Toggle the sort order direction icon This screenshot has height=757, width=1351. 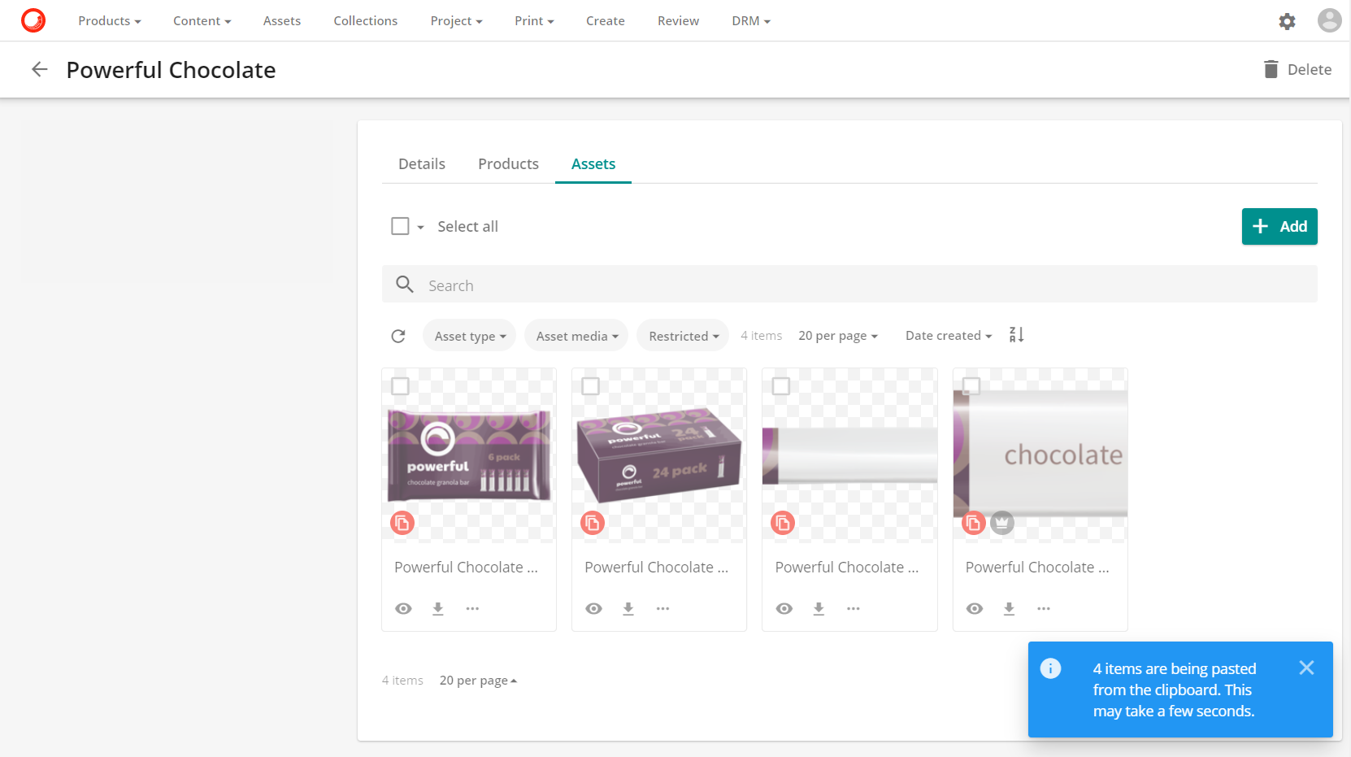(x=1016, y=335)
